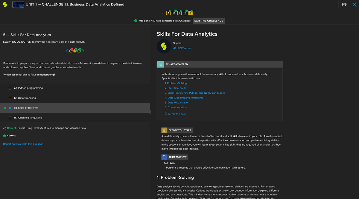Viewport: 359px width, 199px height.
Task: Jump to concept 3 in the tracker
Action: [180, 13]
